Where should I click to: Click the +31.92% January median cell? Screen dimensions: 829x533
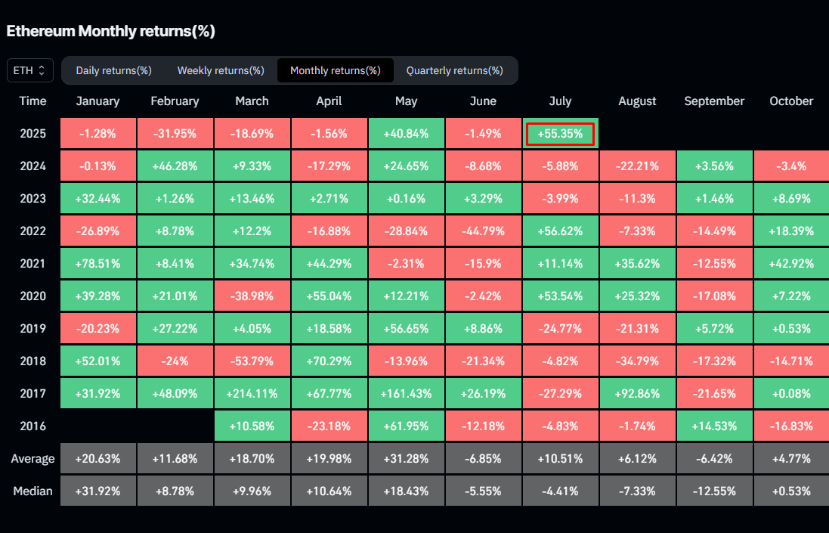97,491
